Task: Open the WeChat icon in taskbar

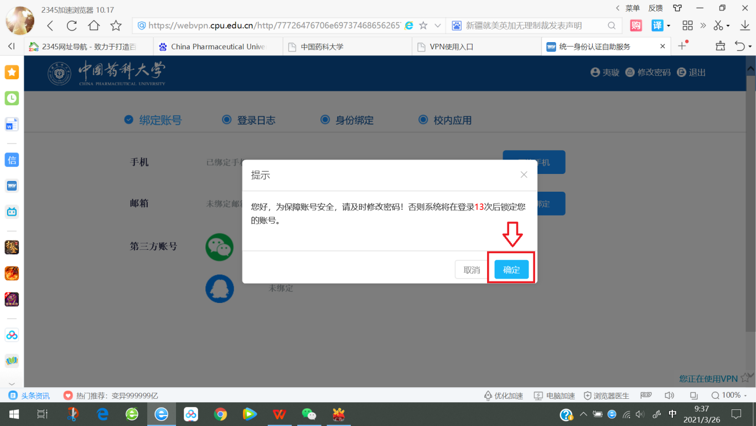Action: (309, 414)
